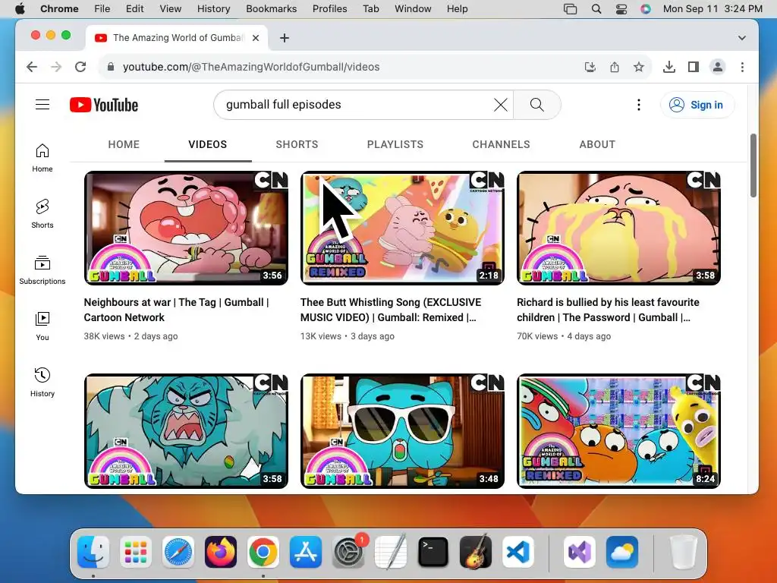
Task: Click the YouTube logo
Action: [x=103, y=105]
